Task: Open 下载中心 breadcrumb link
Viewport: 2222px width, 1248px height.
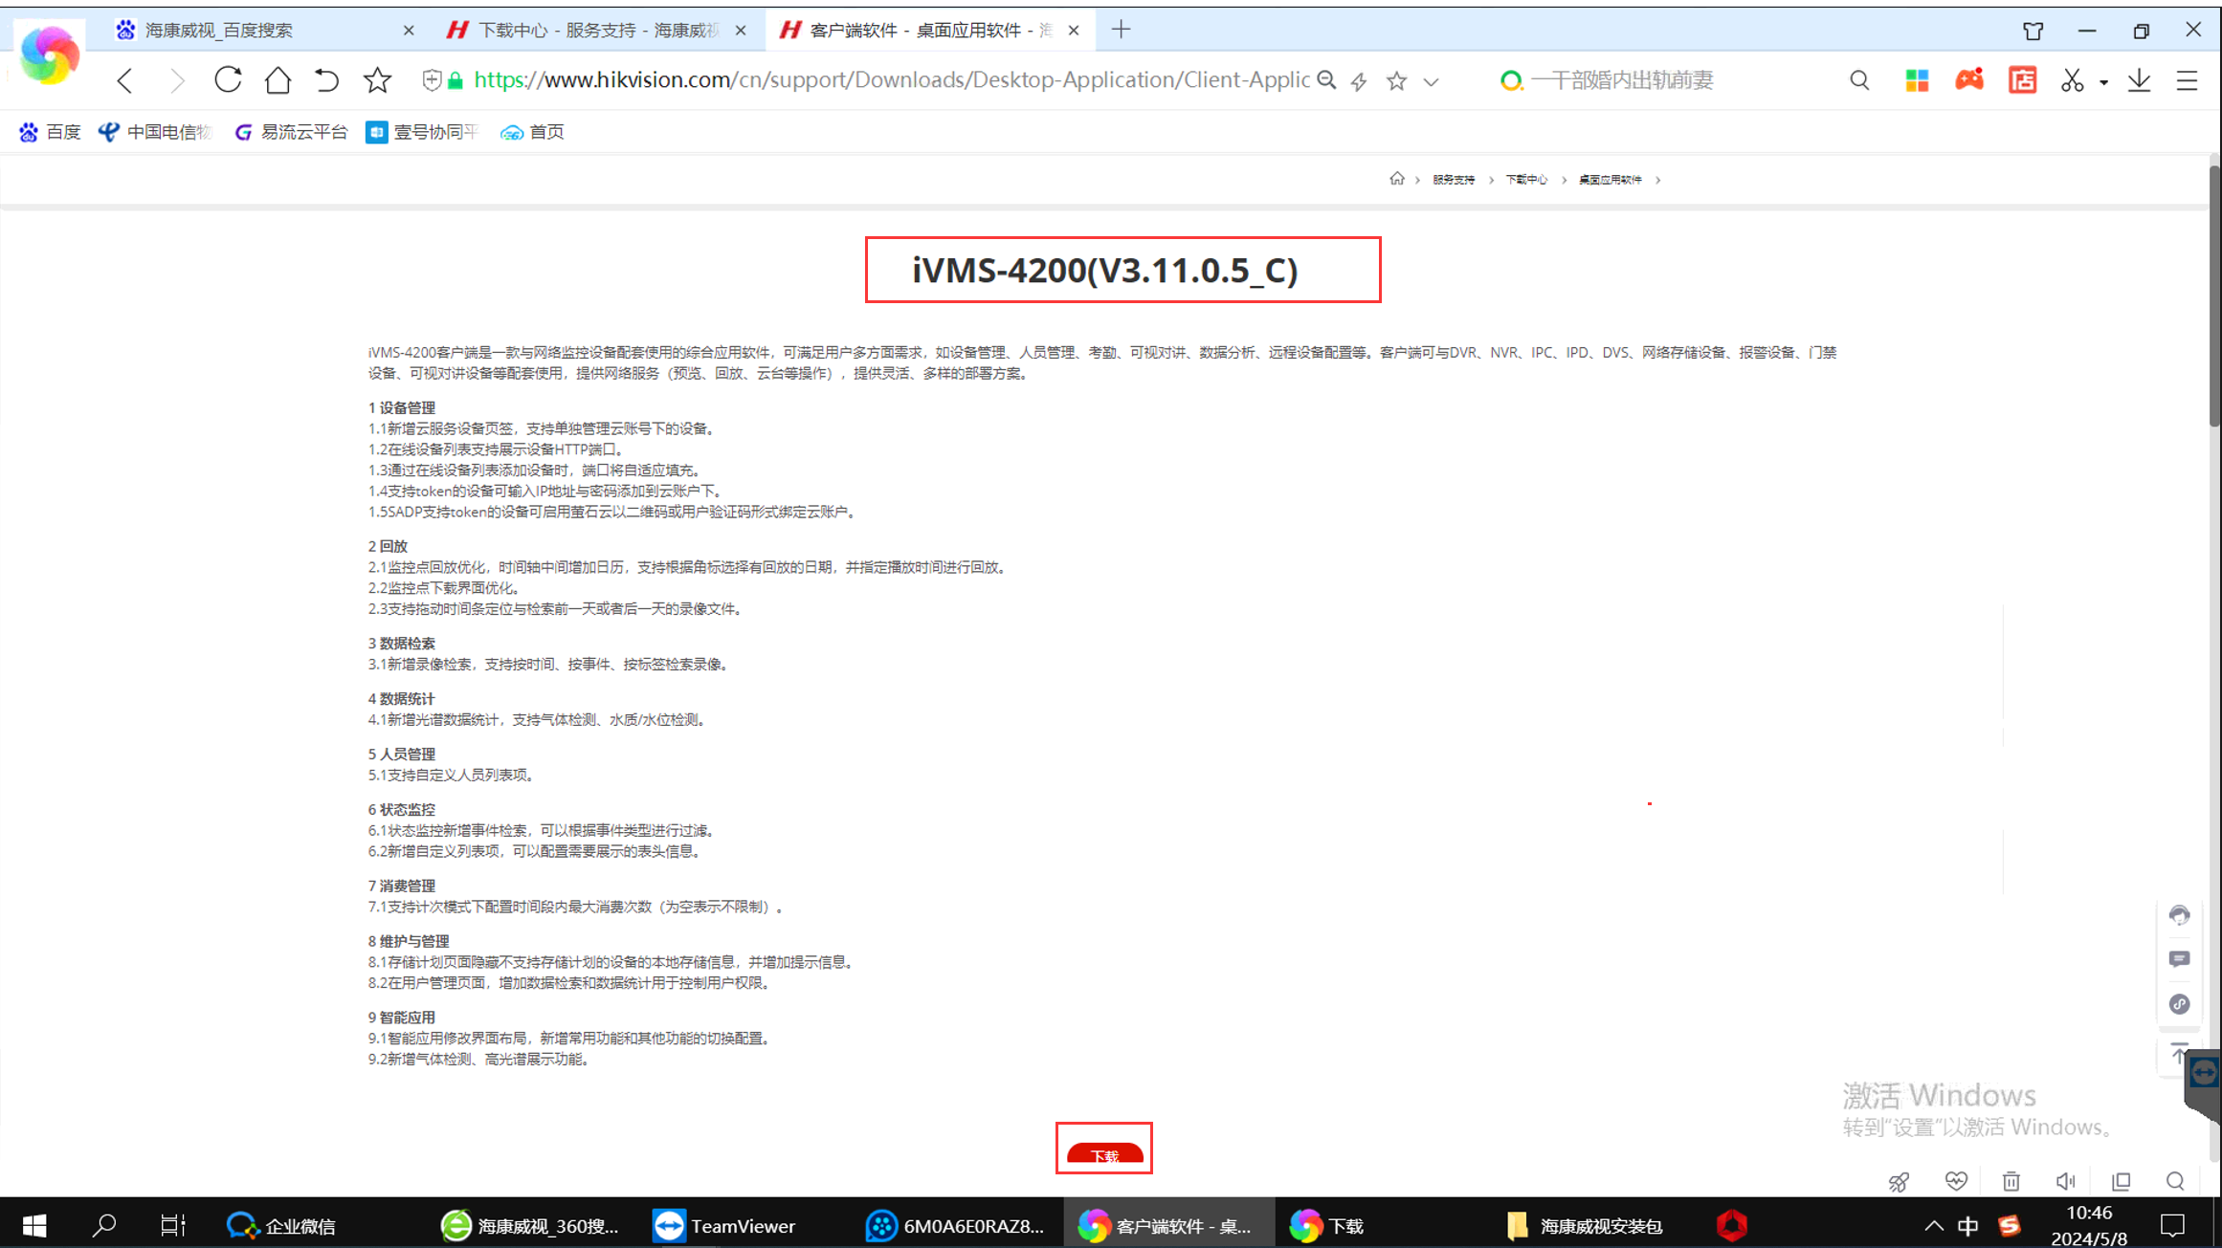Action: coord(1525,180)
